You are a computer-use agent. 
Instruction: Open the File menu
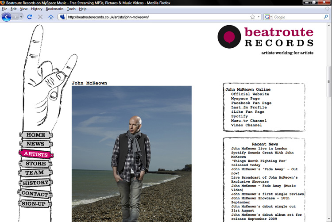(4, 9)
